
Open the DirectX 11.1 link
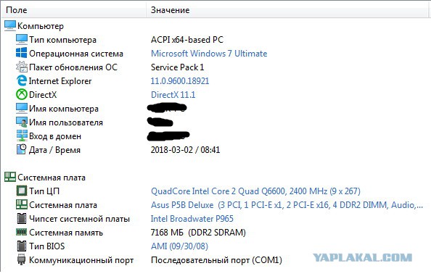pyautogui.click(x=173, y=95)
